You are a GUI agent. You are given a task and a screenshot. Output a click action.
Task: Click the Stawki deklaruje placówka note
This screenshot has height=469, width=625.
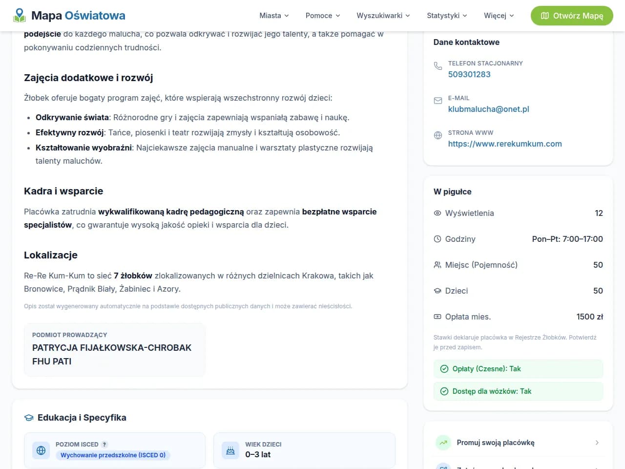tap(515, 342)
